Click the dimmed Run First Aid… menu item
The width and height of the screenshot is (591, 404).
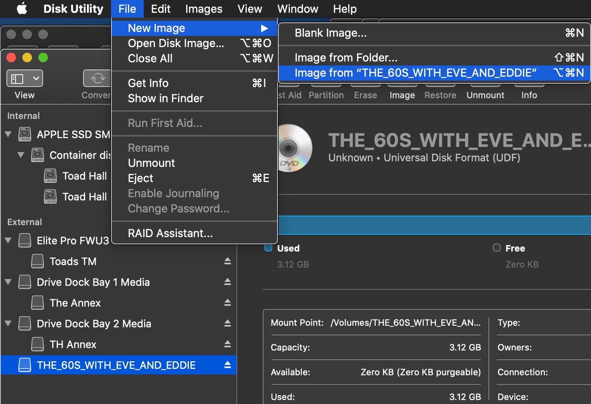194,123
